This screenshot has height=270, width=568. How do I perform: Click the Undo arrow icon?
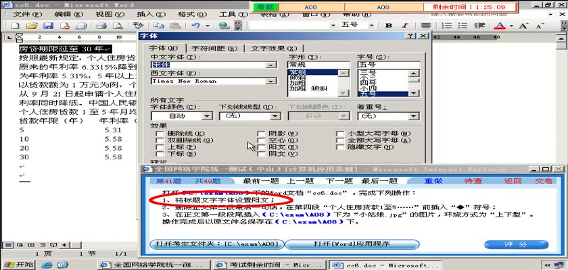(x=195, y=26)
